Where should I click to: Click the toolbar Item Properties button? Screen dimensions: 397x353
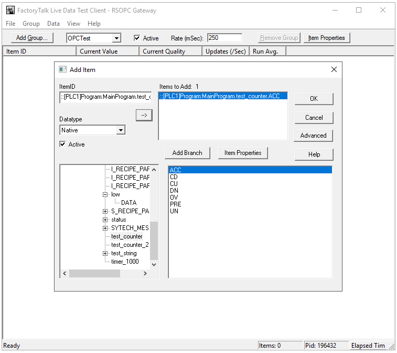point(327,38)
